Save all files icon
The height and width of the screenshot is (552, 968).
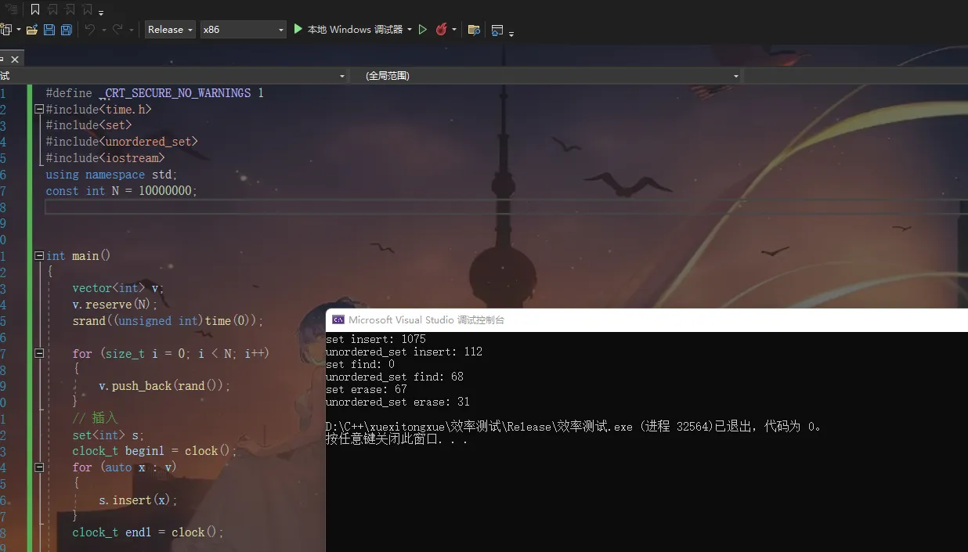click(x=67, y=30)
